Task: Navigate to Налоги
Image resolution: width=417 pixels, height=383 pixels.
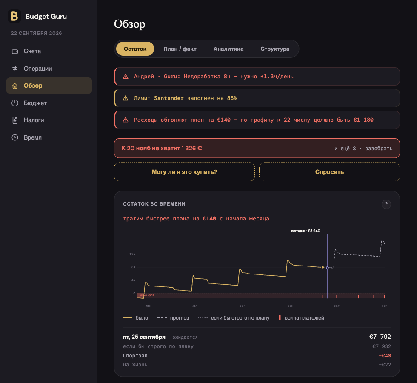Action: point(49,120)
